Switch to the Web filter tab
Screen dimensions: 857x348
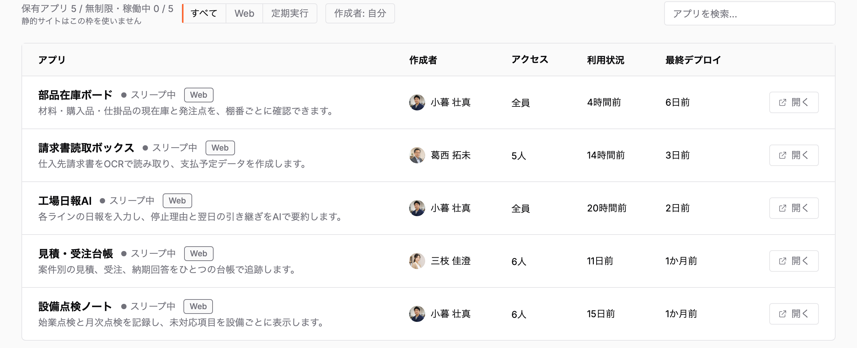pos(244,13)
